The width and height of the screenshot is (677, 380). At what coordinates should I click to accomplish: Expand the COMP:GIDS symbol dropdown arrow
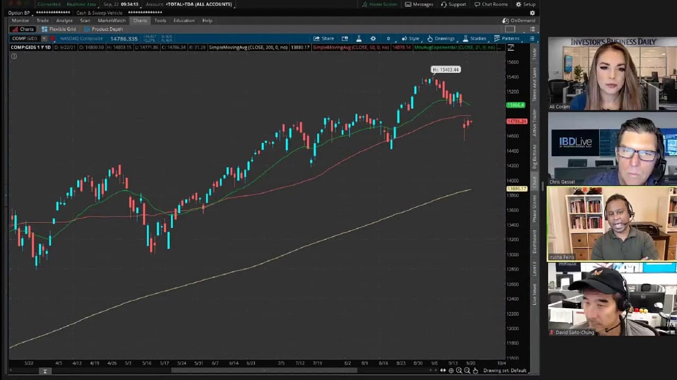pos(44,39)
